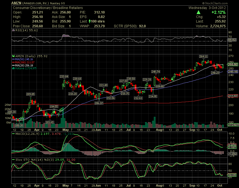The height and width of the screenshot is (188, 239).
Task: Click the MA(20) 256.18 legend entry
Action: click(x=24, y=65)
